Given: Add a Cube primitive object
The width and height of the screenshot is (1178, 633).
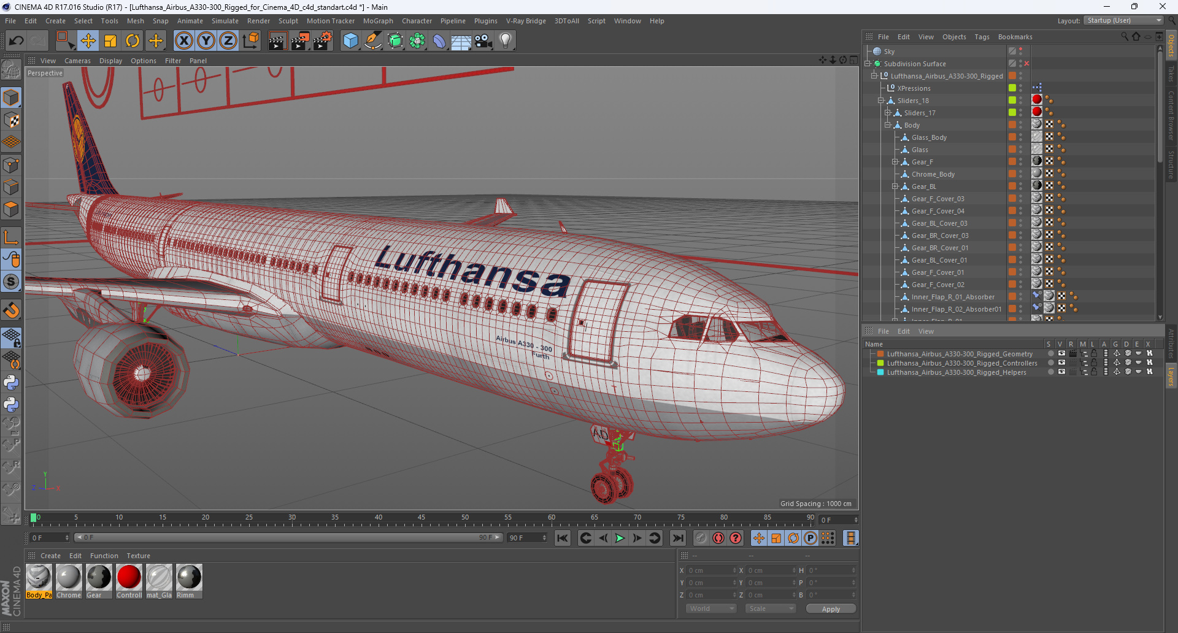Looking at the screenshot, I should [x=350, y=41].
